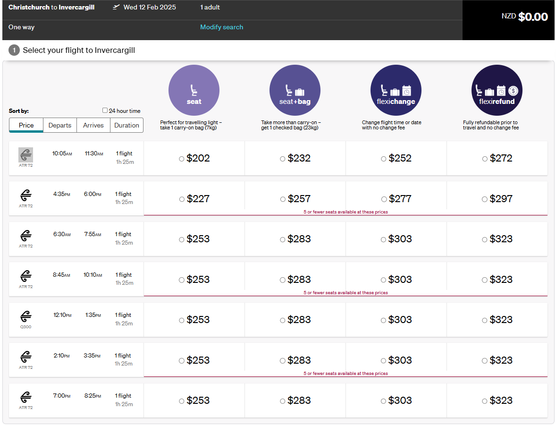The image size is (556, 426).
Task: Click the '1 flight' label of 7:00PM flight
Action: pos(123,396)
